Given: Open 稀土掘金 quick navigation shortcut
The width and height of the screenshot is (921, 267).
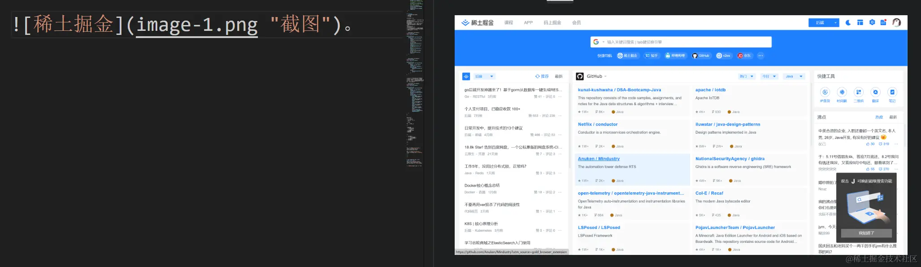Looking at the screenshot, I should (x=628, y=56).
